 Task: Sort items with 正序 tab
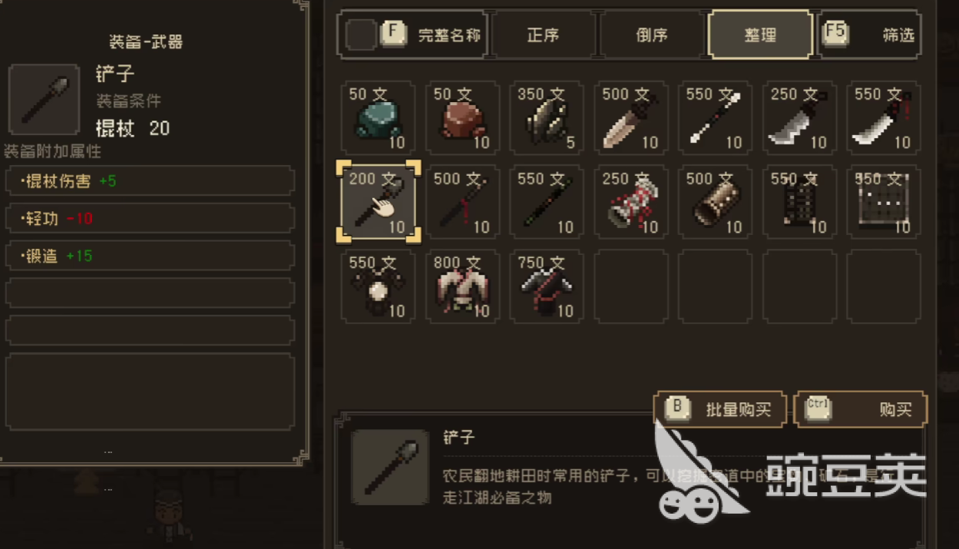[x=544, y=35]
